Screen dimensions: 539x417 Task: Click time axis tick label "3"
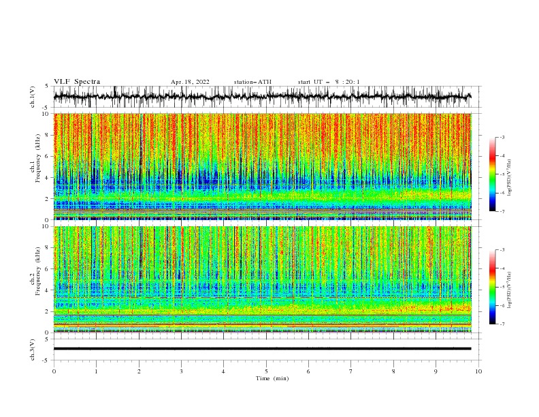(x=181, y=371)
